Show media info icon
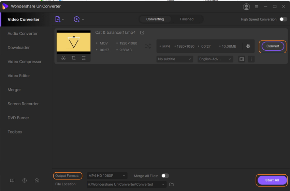Image resolution: width=290 pixels, height=191 pixels. (251, 59)
